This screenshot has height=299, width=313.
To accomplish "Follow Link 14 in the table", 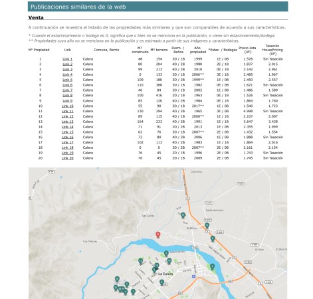I will tap(67, 127).
